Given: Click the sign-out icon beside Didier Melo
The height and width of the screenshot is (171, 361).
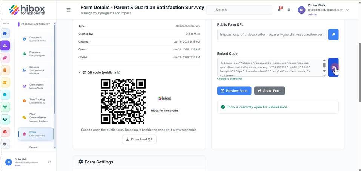Looking at the screenshot, I should [49, 162].
